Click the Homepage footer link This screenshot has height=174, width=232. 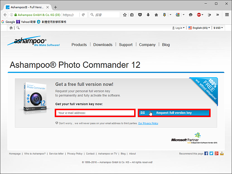click(15, 154)
